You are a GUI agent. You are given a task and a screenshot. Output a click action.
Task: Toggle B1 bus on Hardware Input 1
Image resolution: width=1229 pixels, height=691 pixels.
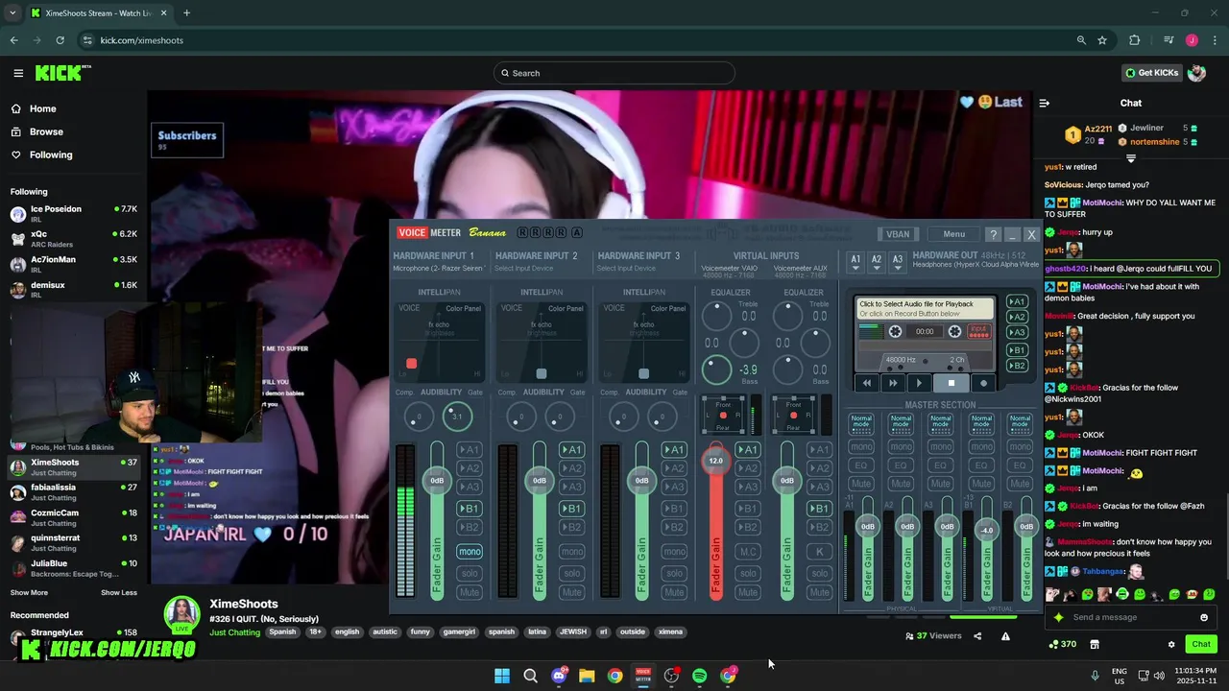[x=470, y=509]
